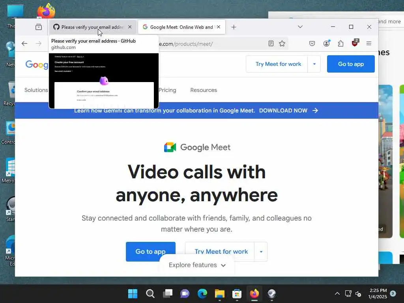Open Firefox hamburger application menu

pos(369,43)
